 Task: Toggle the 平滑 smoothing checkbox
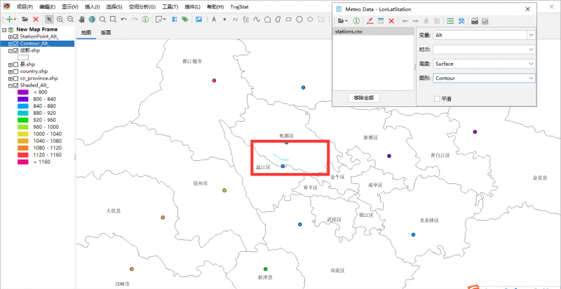438,99
